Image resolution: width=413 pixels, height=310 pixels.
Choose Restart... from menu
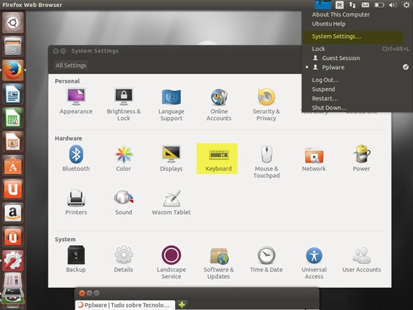(x=325, y=99)
